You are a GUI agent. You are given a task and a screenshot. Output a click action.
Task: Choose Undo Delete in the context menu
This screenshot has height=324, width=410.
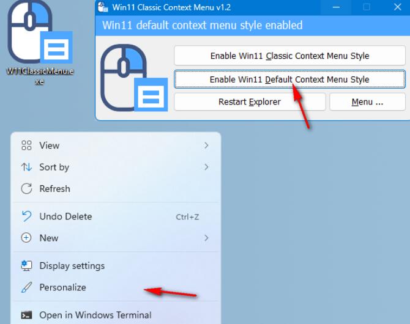click(x=116, y=216)
